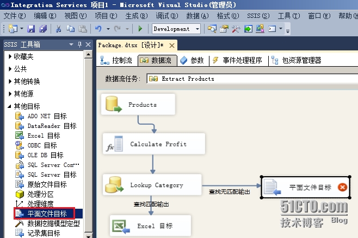Choose SQL Server 目标 in the toolbox
Image resolution: width=358 pixels, height=238 pixels.
click(46, 175)
